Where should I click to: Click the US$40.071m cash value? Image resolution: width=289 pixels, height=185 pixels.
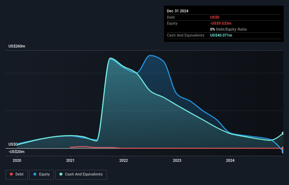pos(221,35)
